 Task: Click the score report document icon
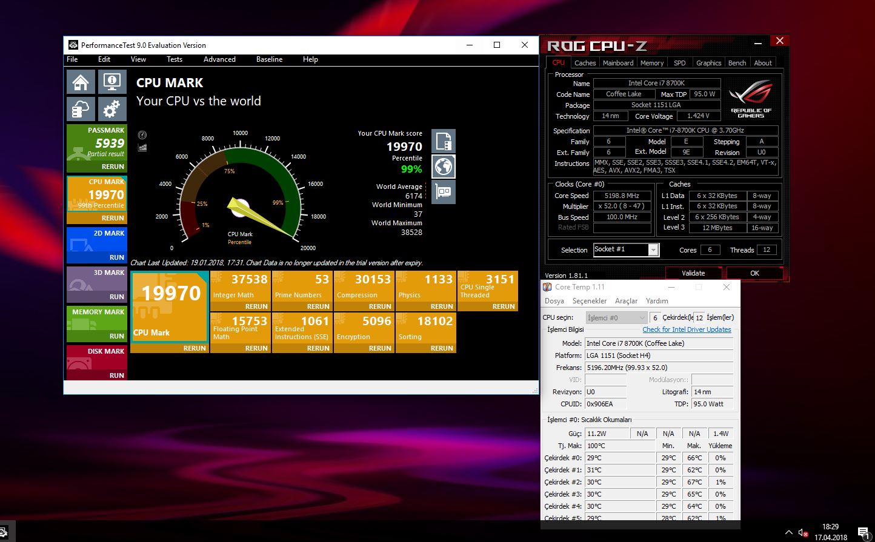point(444,141)
